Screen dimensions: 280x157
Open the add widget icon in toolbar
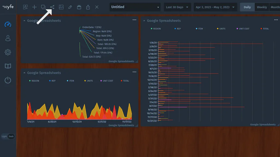click(34, 7)
